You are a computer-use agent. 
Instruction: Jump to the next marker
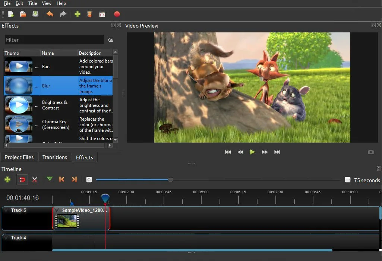74,179
